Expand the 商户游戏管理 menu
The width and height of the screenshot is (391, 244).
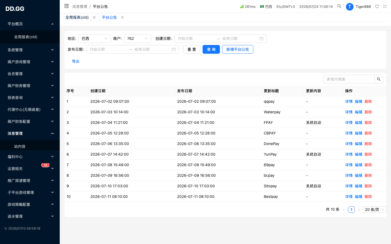point(30,62)
